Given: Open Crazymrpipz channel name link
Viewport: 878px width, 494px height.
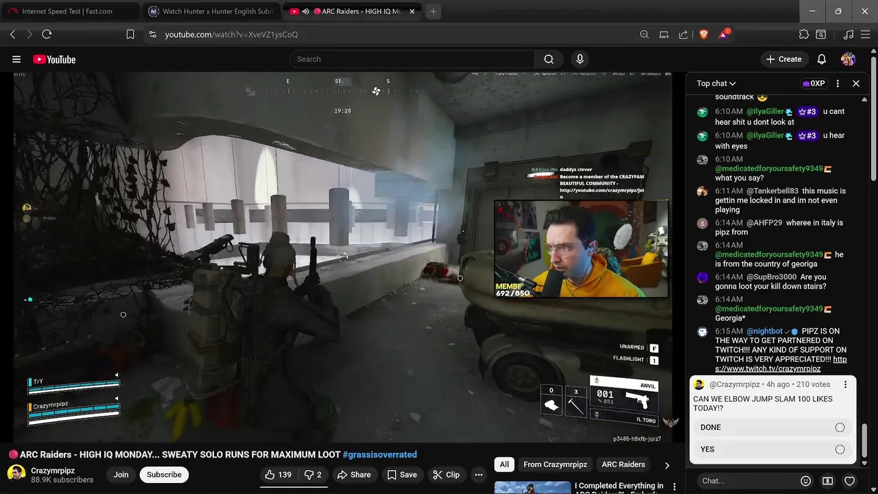Looking at the screenshot, I should 53,471.
